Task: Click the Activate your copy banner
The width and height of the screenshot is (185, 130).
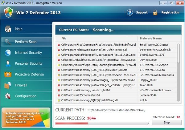Action: click(x=26, y=118)
